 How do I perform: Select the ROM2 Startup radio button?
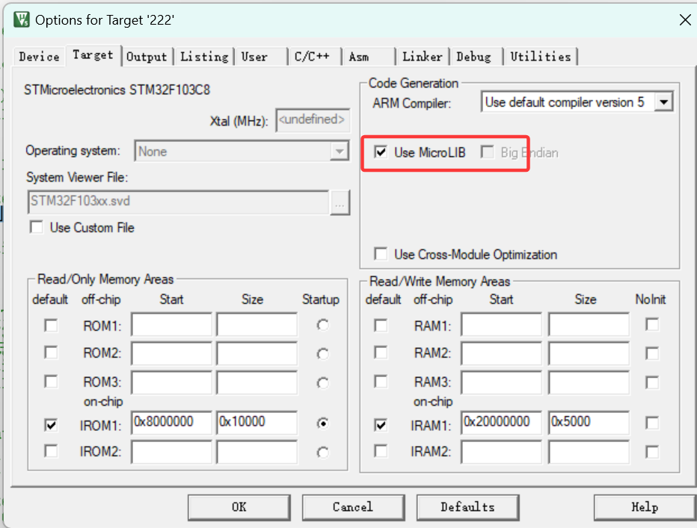323,354
